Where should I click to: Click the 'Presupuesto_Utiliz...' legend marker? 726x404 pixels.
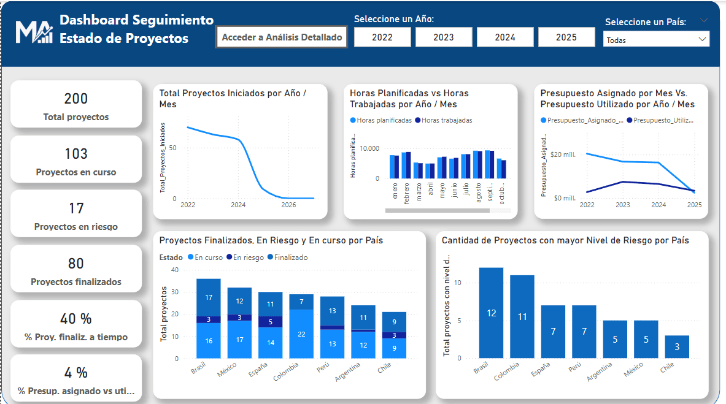click(x=630, y=121)
